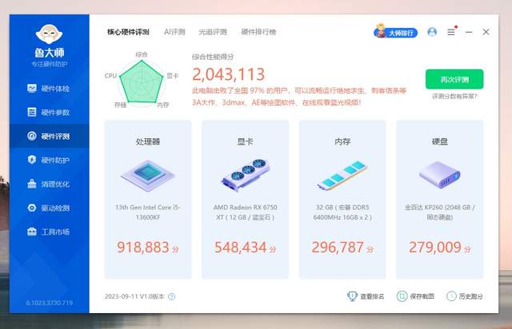
Task: Click the 硬盘 card title
Action: click(439, 141)
